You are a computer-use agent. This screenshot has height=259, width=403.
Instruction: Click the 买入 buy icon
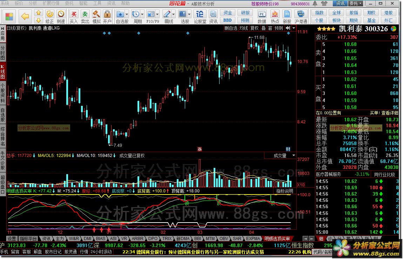74,14
